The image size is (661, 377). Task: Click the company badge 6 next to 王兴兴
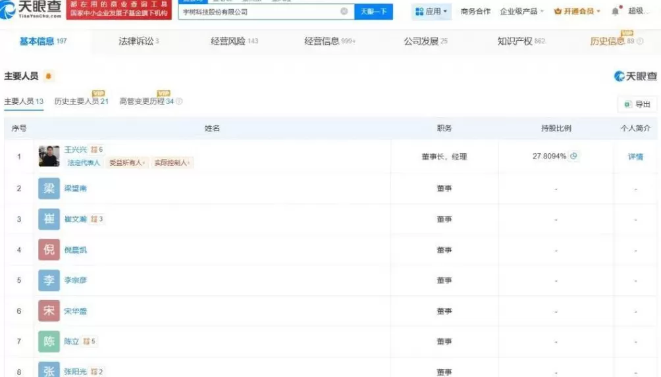(x=97, y=149)
